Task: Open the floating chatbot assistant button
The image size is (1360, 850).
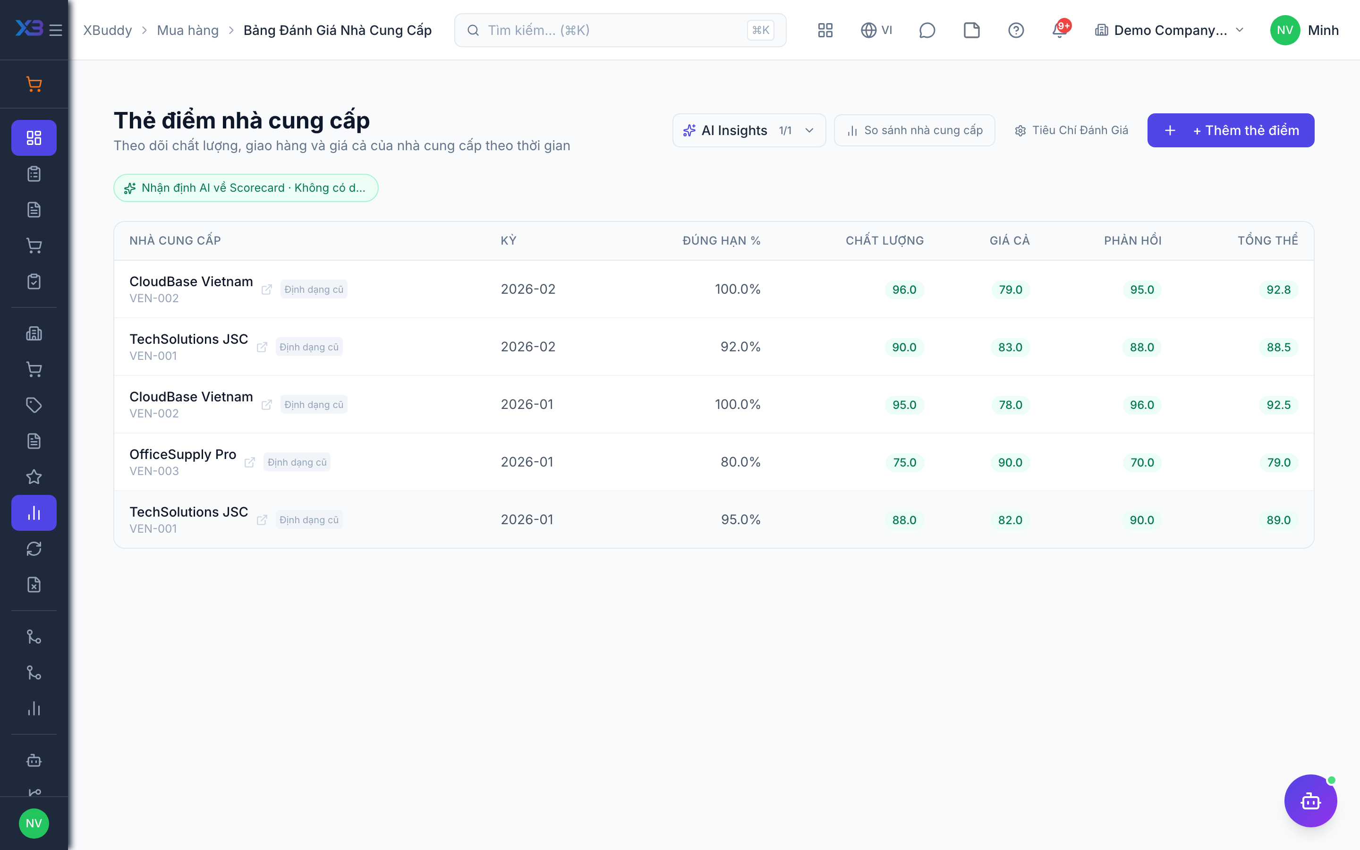Action: tap(1310, 800)
